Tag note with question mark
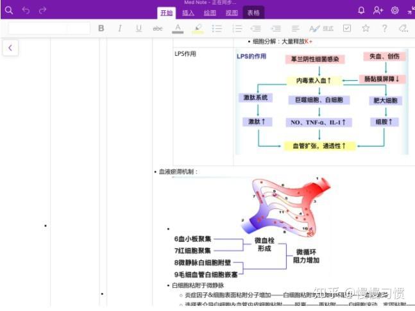The width and height of the screenshot is (415, 311). pos(385,28)
